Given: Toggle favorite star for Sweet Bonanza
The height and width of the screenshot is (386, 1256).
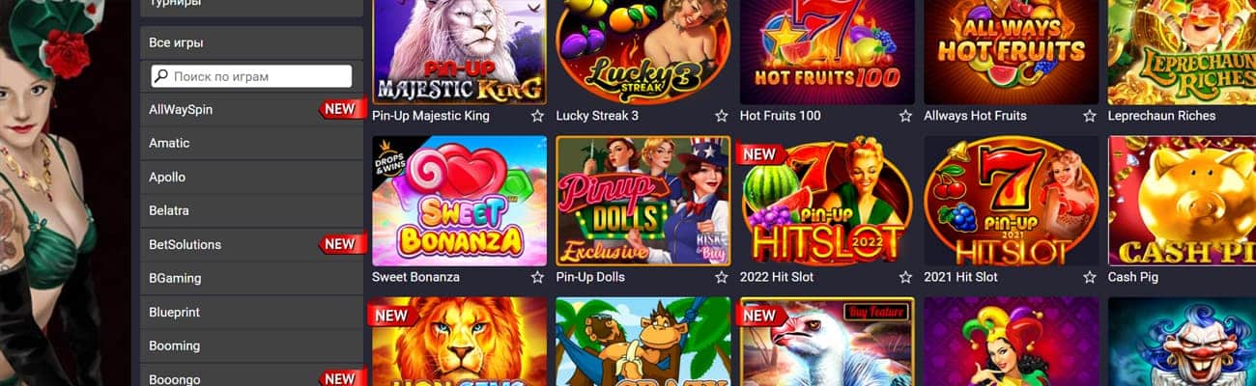Looking at the screenshot, I should pyautogui.click(x=537, y=277).
